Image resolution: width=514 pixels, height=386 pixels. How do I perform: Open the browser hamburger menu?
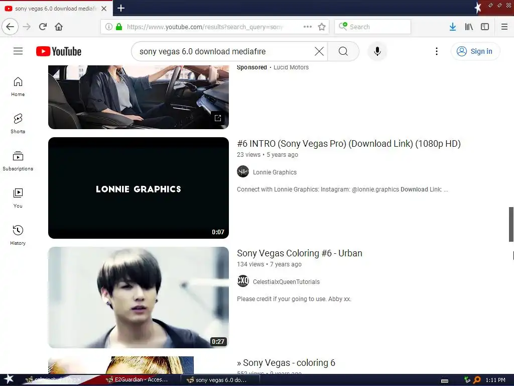click(504, 27)
